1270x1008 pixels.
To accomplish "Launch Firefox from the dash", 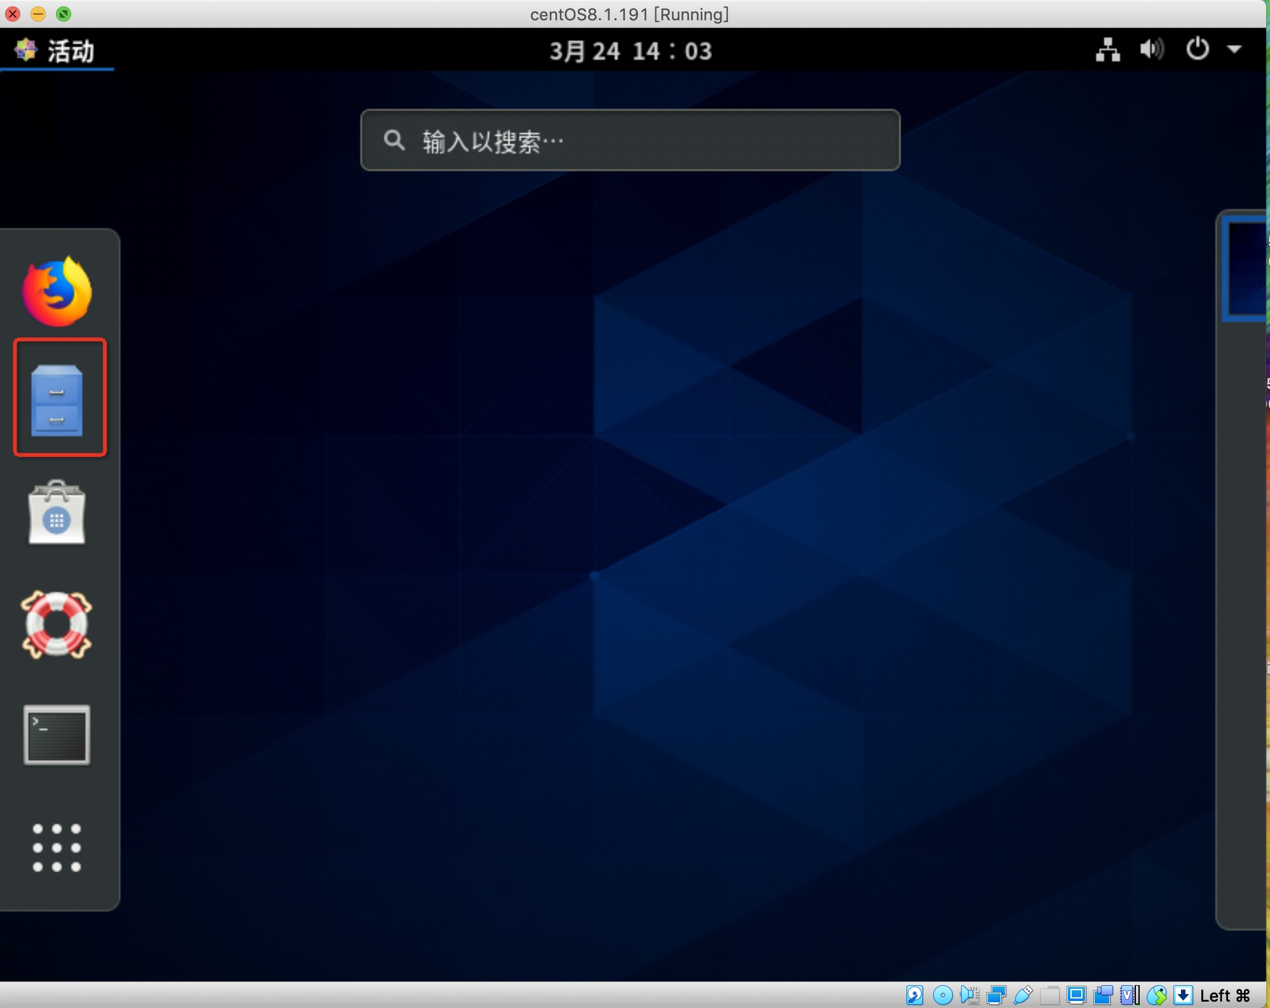I will pos(57,292).
